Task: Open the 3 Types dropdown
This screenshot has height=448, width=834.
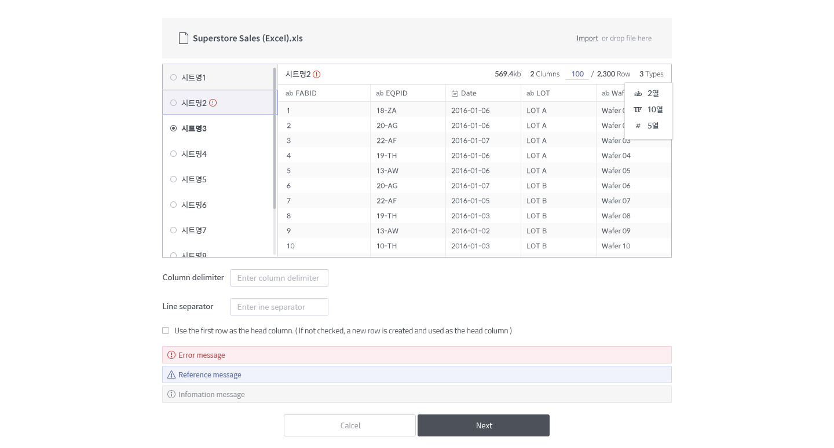Action: 651,74
